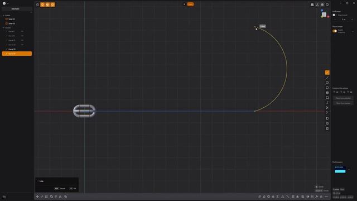Toggle Snap to grid switch
Screen dimensions: 357x201
334,15
